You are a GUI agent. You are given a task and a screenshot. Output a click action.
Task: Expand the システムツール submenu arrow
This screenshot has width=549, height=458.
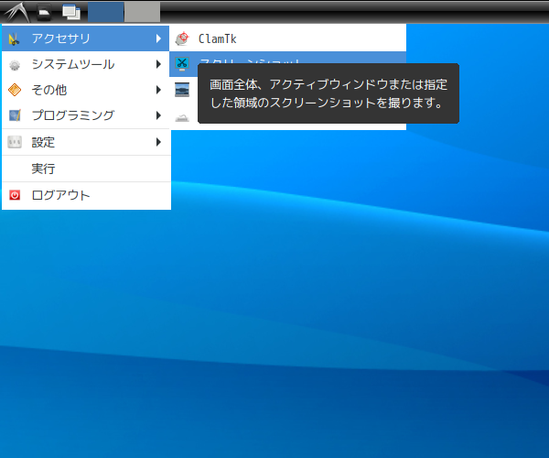pyautogui.click(x=158, y=64)
